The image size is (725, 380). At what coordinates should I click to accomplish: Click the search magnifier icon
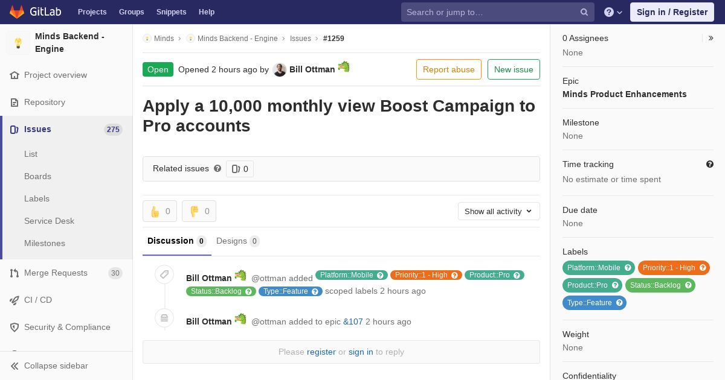coord(584,12)
